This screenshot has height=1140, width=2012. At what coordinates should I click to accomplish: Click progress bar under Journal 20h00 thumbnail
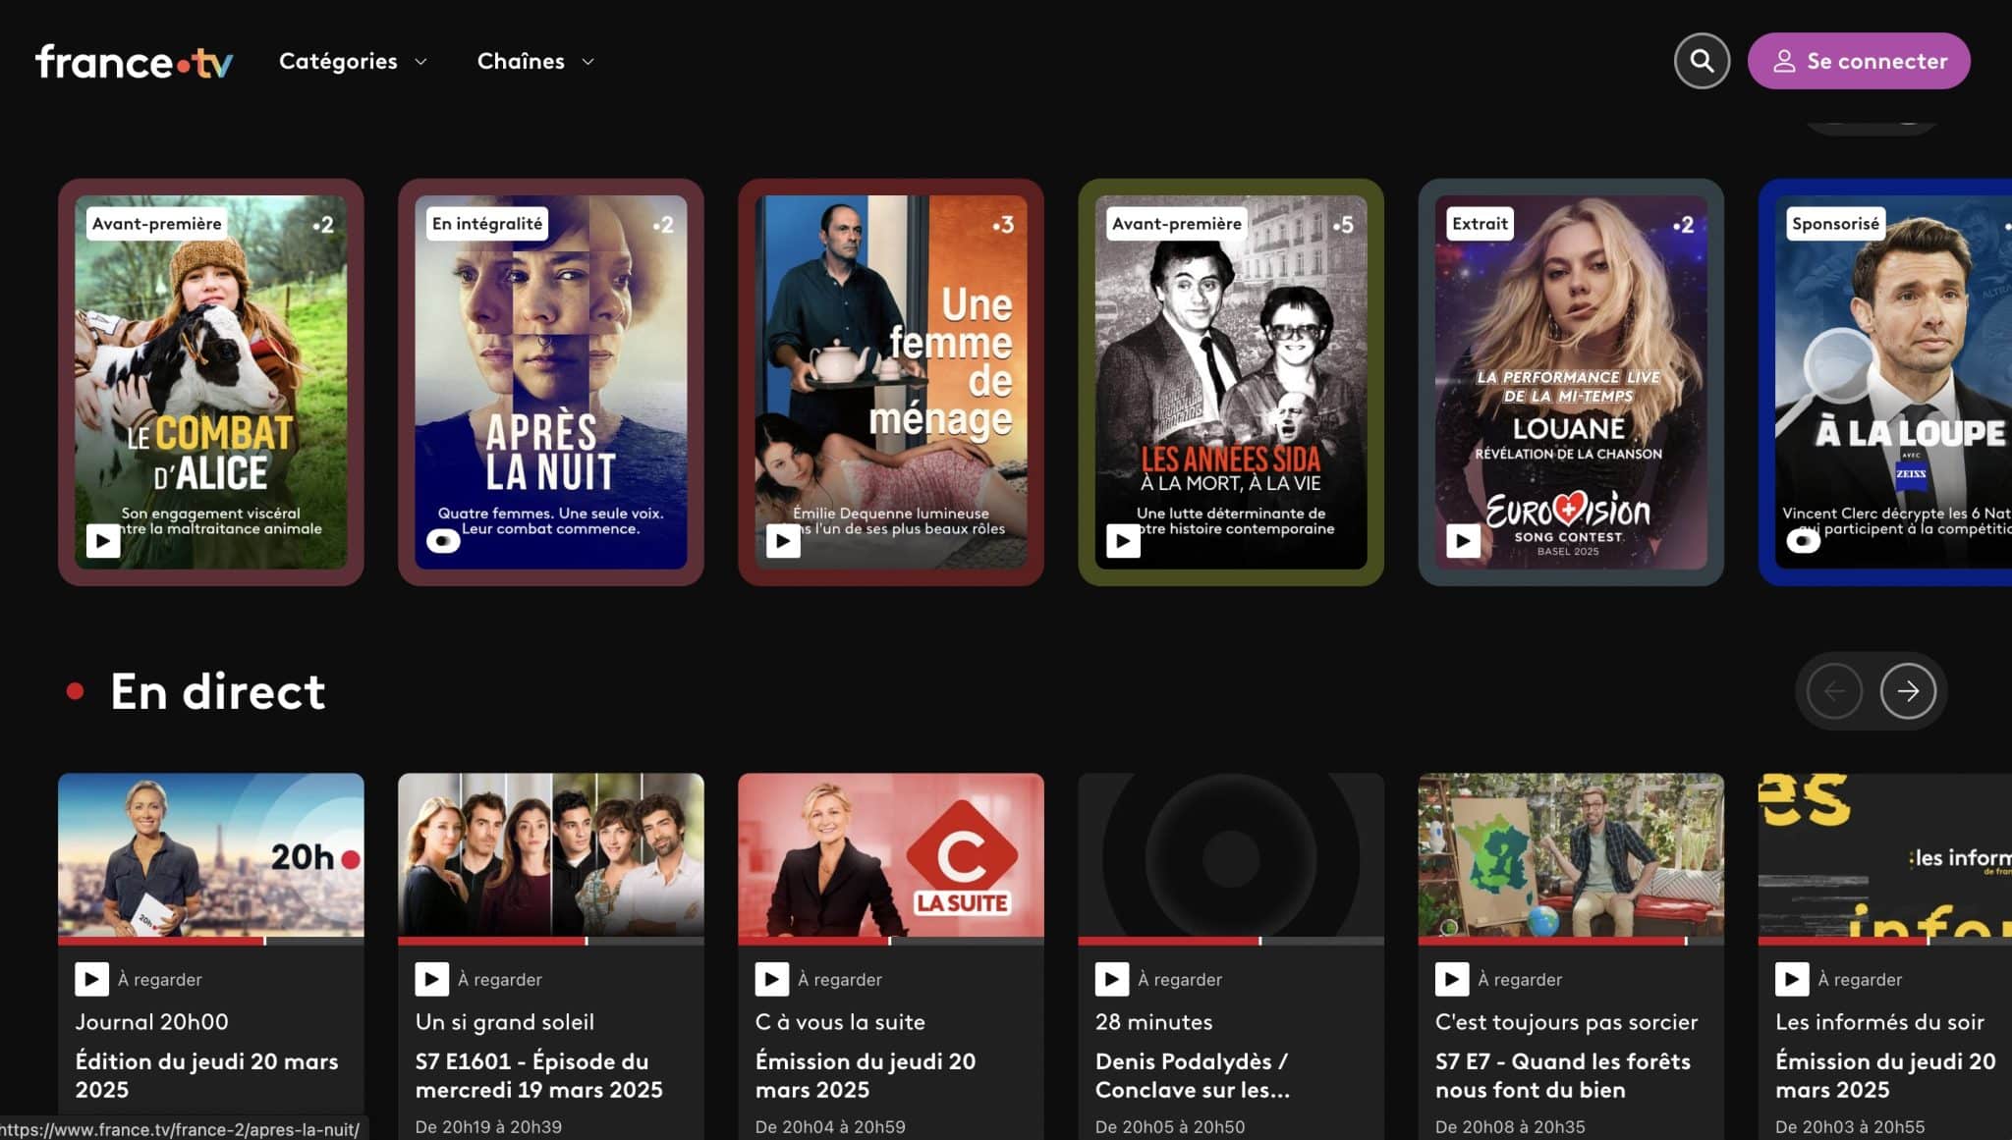pyautogui.click(x=210, y=941)
